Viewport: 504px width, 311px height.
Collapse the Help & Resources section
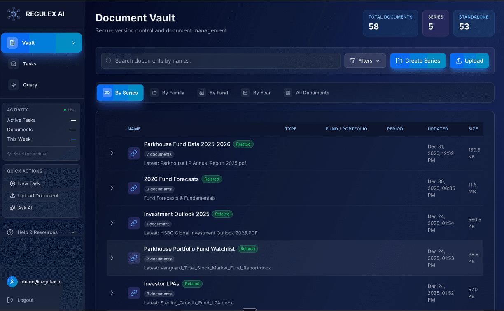pyautogui.click(x=73, y=232)
